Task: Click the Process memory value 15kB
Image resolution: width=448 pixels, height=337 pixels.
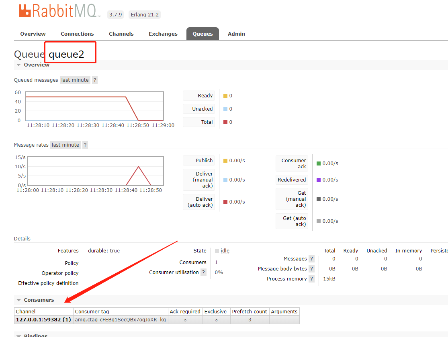Action: point(329,278)
